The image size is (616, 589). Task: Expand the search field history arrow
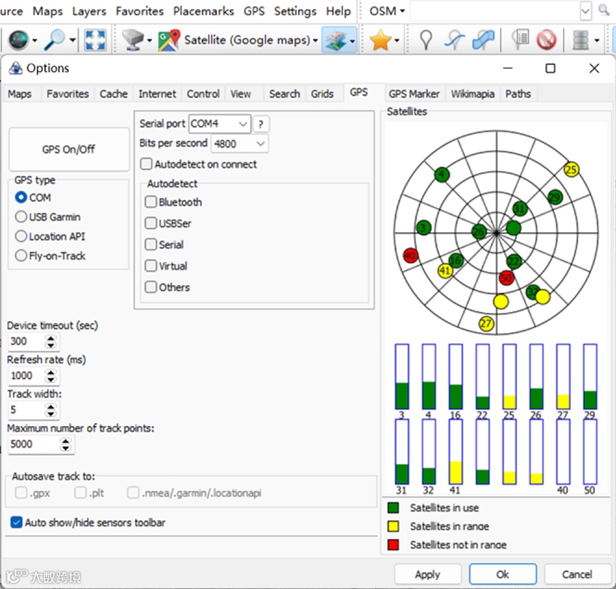coord(585,11)
